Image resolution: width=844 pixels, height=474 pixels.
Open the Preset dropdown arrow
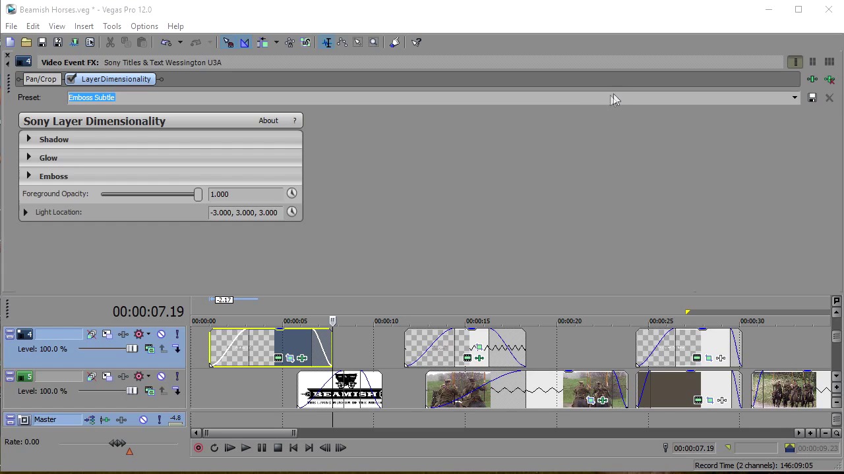(x=795, y=97)
